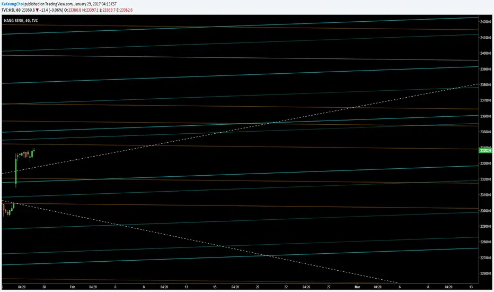Click the last price 23360.8 in header
The image size is (494, 292).
click(x=28, y=10)
